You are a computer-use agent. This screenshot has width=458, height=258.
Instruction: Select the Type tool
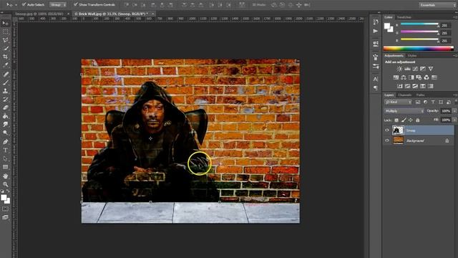(6, 150)
